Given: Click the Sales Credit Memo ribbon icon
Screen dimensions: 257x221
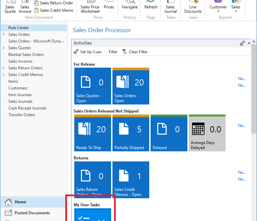Looking at the screenshot, I should coord(36,10).
